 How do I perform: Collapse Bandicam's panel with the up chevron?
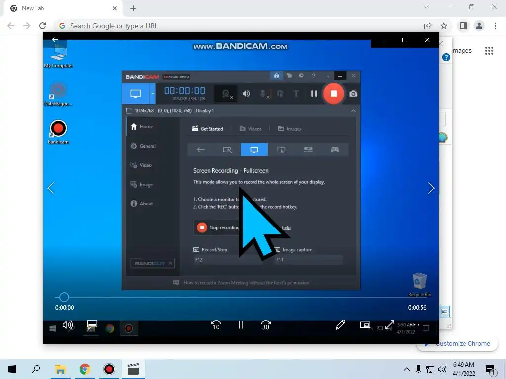coord(353,111)
